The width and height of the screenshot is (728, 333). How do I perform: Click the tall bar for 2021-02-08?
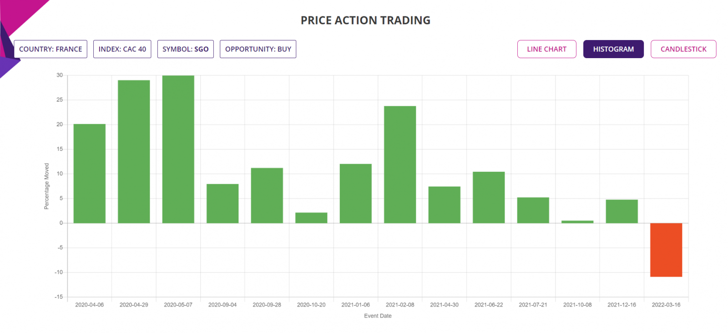(400, 164)
